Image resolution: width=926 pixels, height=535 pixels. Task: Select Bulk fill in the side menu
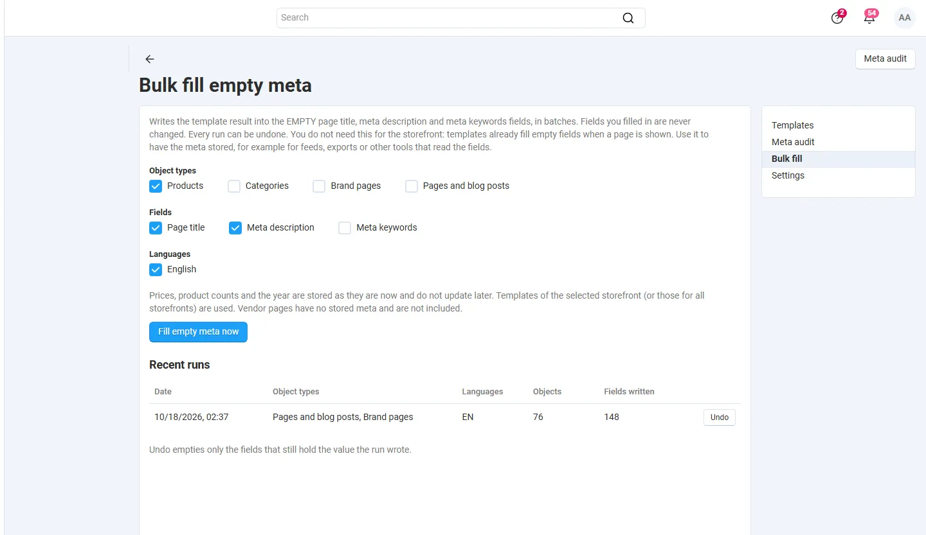839,159
